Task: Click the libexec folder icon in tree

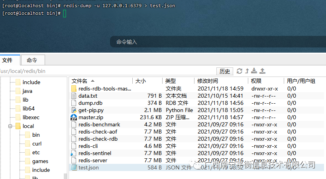Action: [x=18, y=117]
